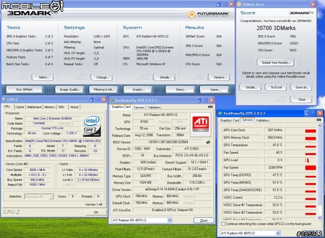Click the Image Quality... button

coord(70,90)
